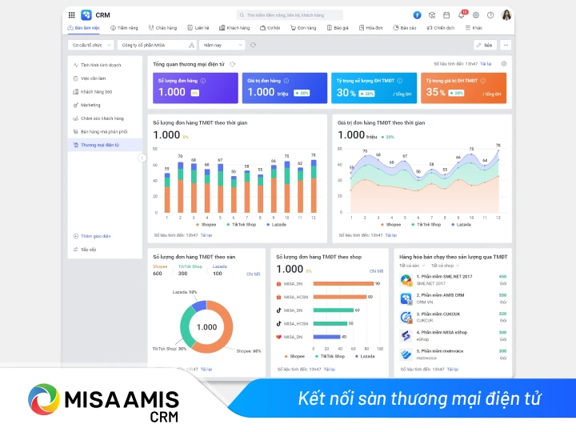Toggle TikTok Shop legend in value chart
576x432 pixels.
point(426,225)
